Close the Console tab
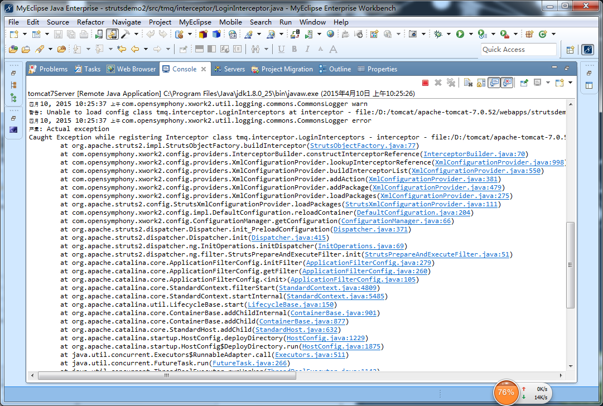The width and height of the screenshot is (603, 406). pos(204,69)
